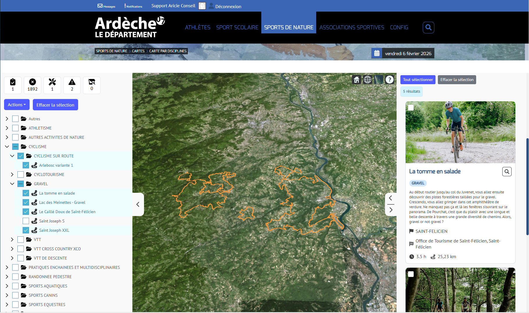Image resolution: width=529 pixels, height=313 pixels.
Task: Open the ATHLÈTES menu
Action: (x=198, y=28)
